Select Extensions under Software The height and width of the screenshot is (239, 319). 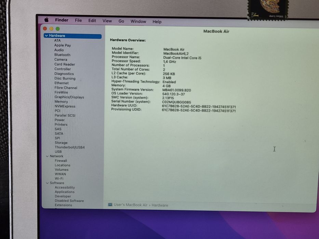click(x=63, y=205)
